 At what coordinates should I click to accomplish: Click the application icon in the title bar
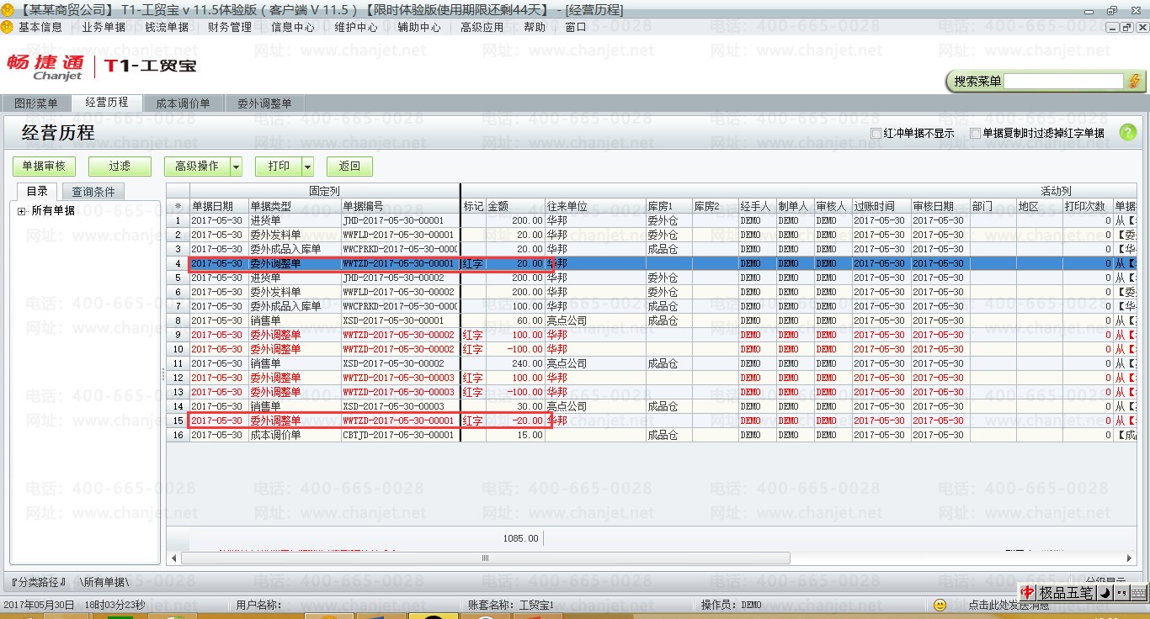(8, 10)
